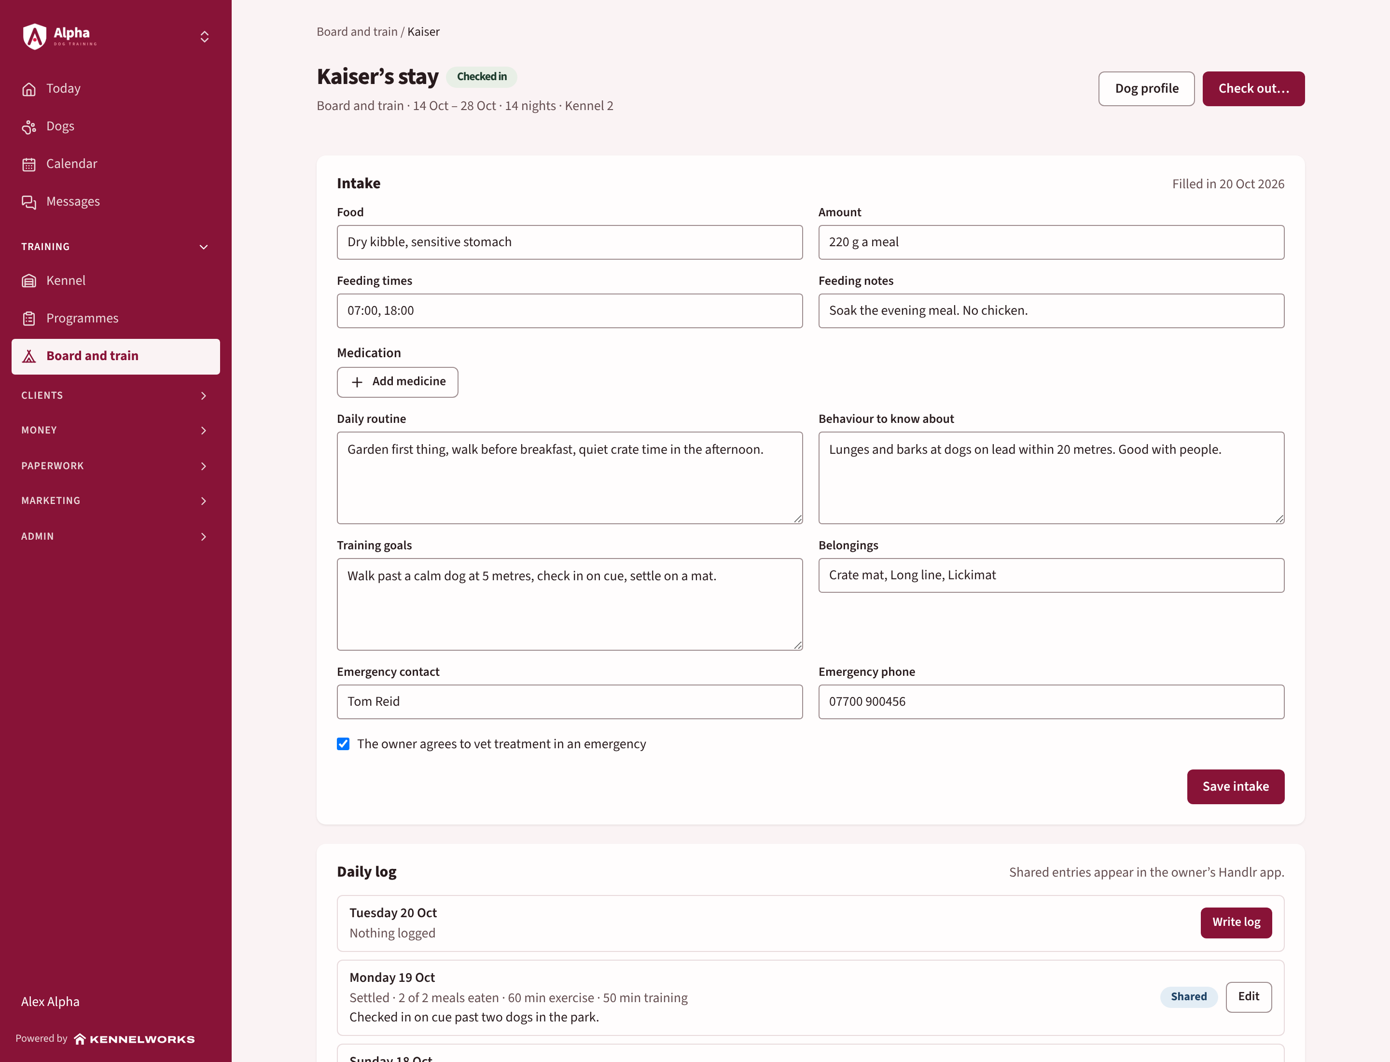
Task: Expand the Money section
Action: (116, 431)
